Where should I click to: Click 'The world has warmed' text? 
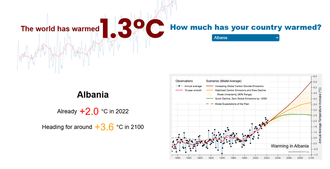[x=60, y=28]
